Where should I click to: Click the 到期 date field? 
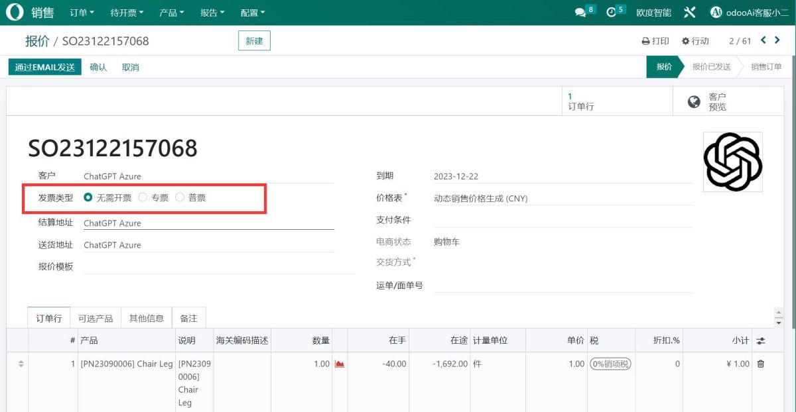(x=563, y=176)
